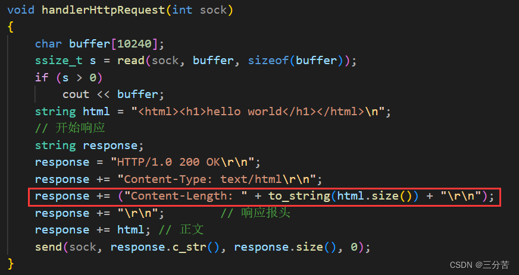Click the 'Content-Length: ' string literal
This screenshot has width=519, height=275.
[186, 196]
